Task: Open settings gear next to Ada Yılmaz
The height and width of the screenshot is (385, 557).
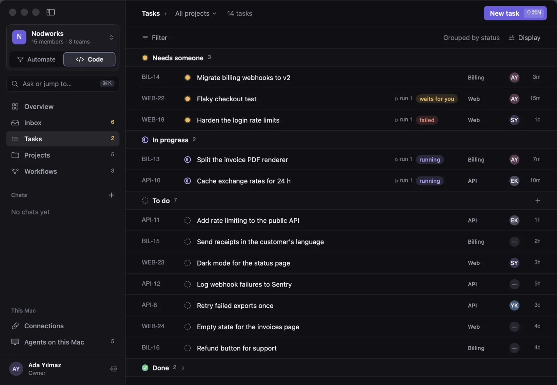Action: tap(113, 369)
